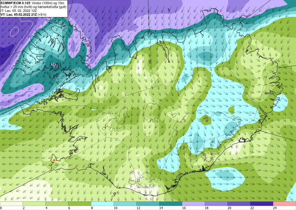Click the legend label '4'
Screen dimensions: 296x210
(46, 208)
